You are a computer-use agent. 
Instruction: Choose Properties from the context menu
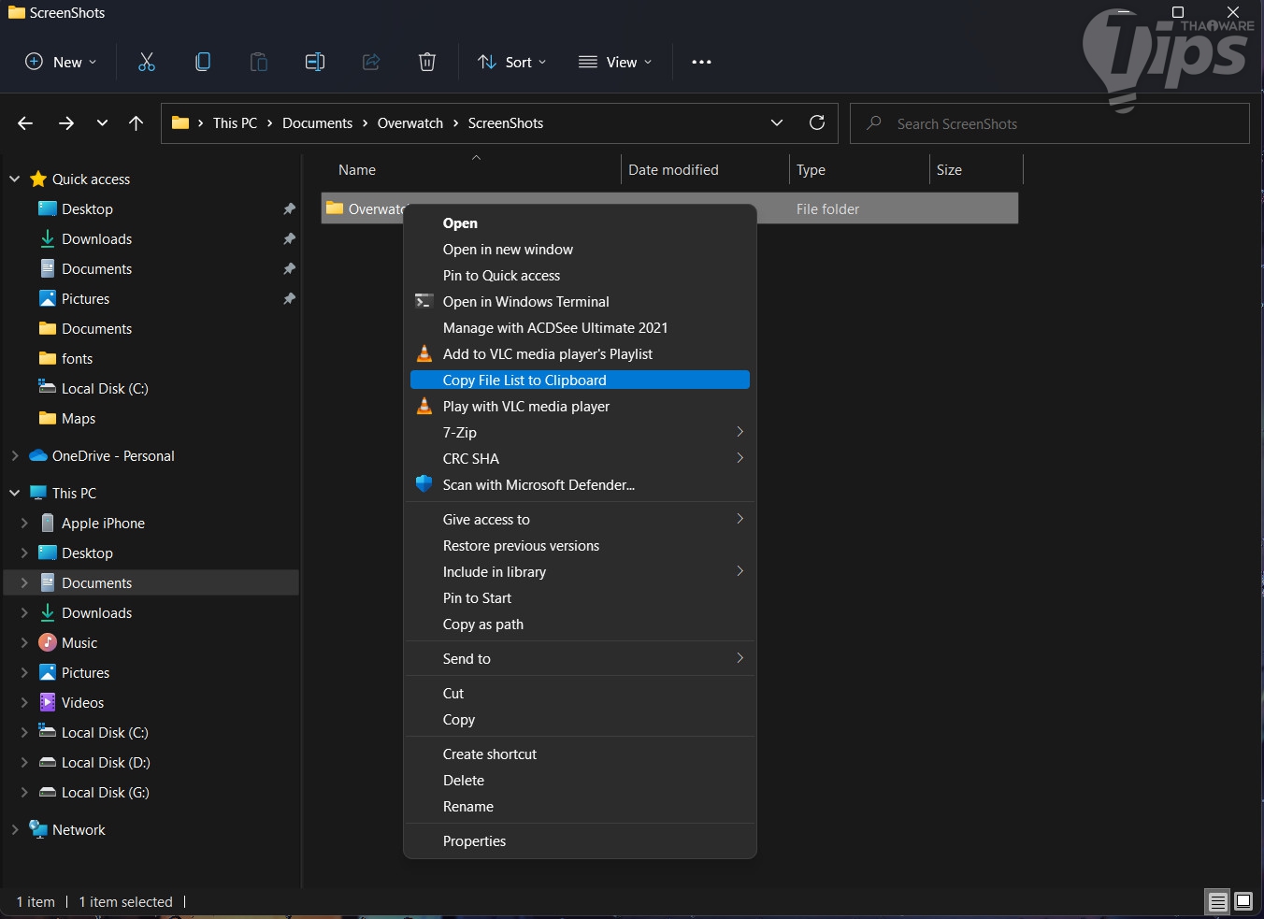pos(474,840)
